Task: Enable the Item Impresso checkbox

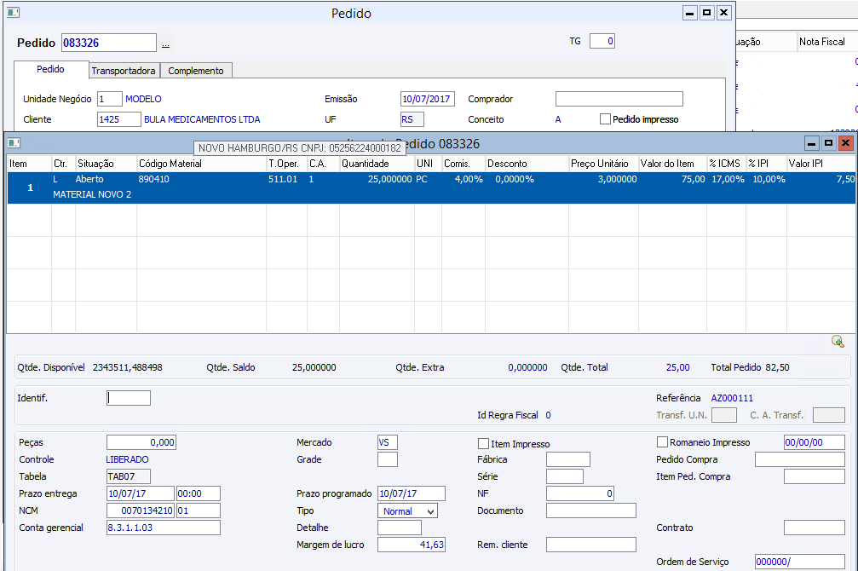Action: coord(484,444)
